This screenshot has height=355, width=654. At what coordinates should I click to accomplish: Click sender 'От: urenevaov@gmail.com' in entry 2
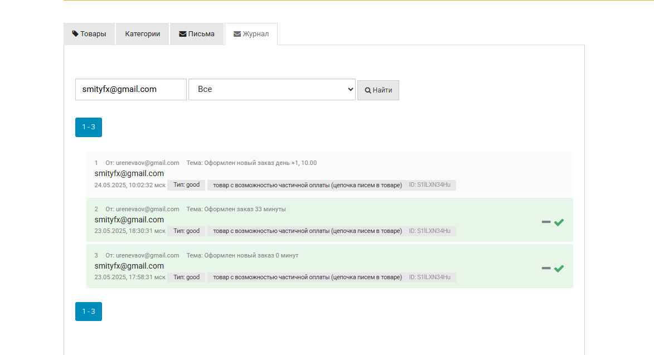click(x=142, y=209)
